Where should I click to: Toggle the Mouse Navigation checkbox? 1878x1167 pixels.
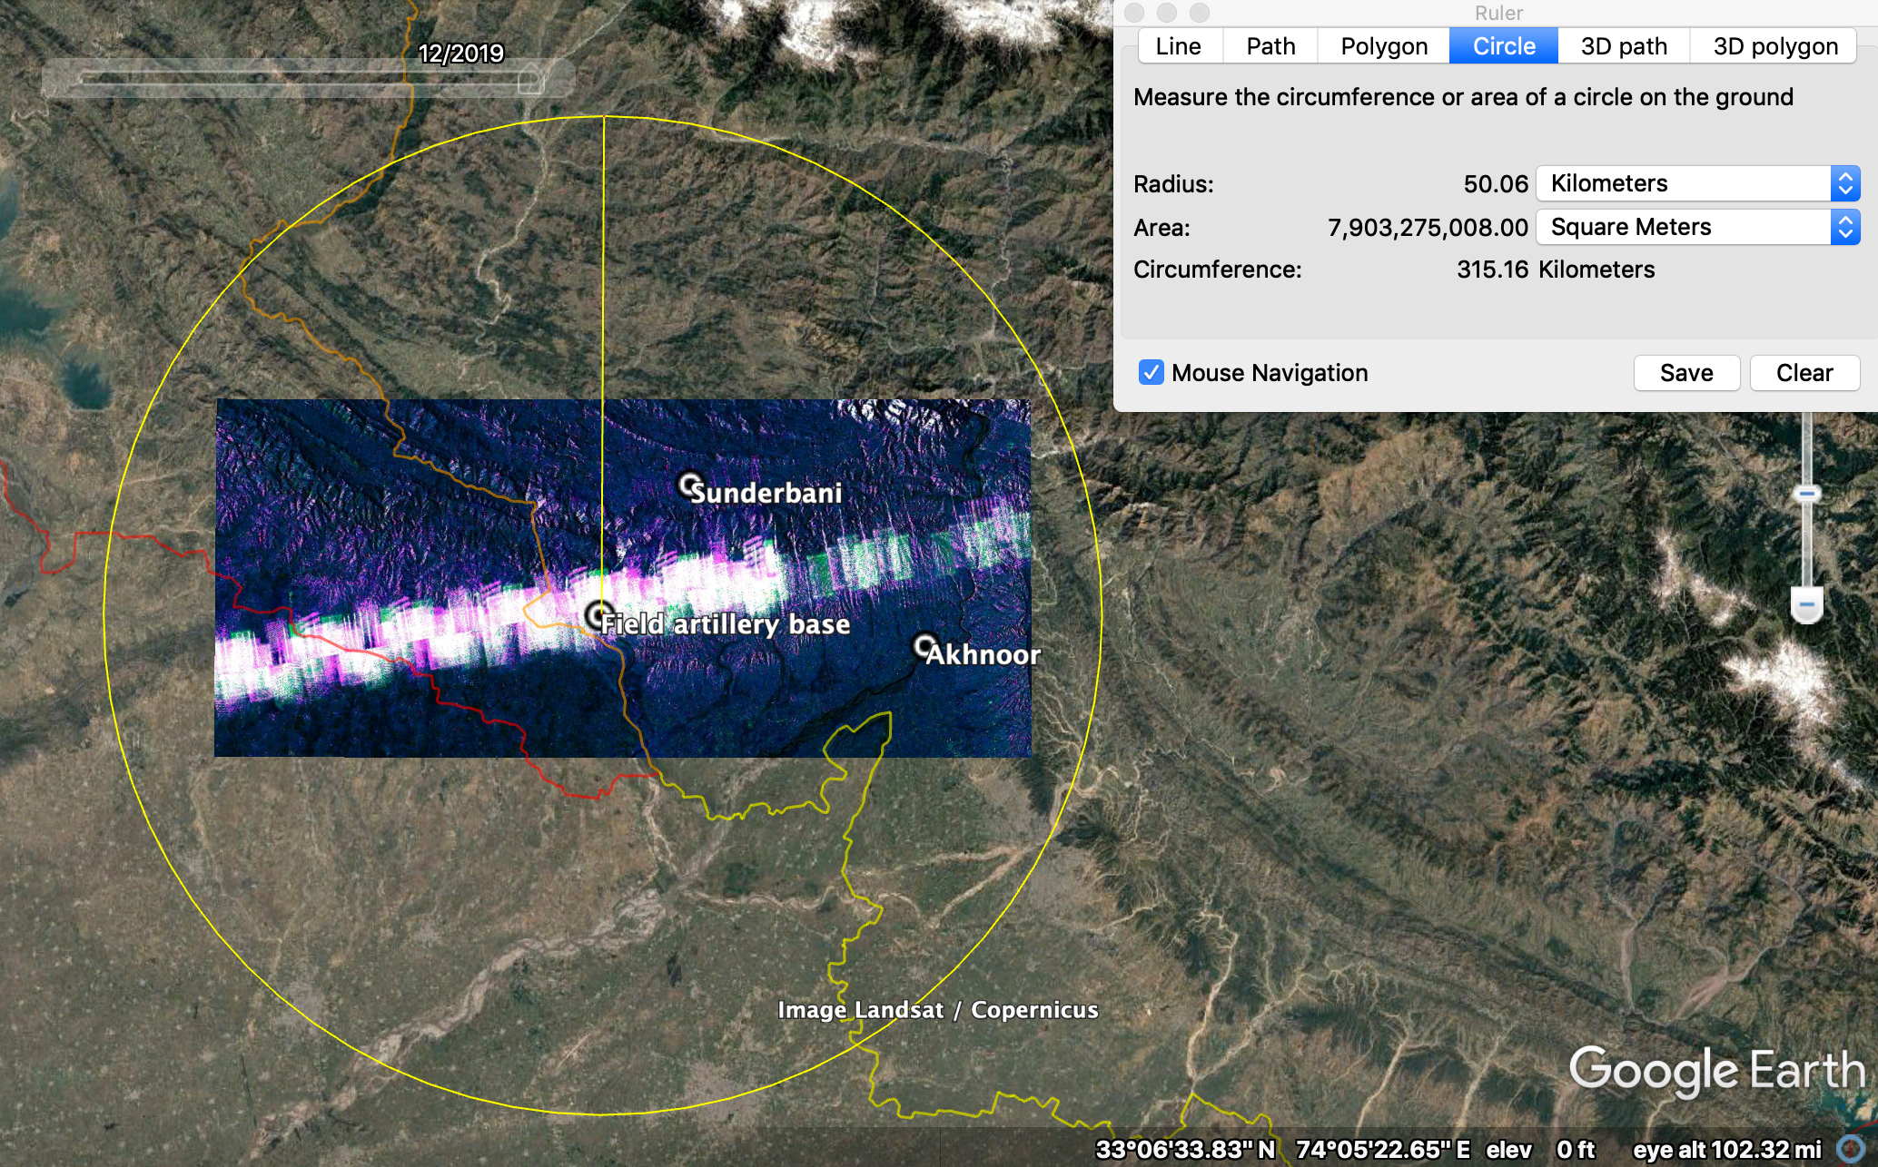click(1152, 372)
